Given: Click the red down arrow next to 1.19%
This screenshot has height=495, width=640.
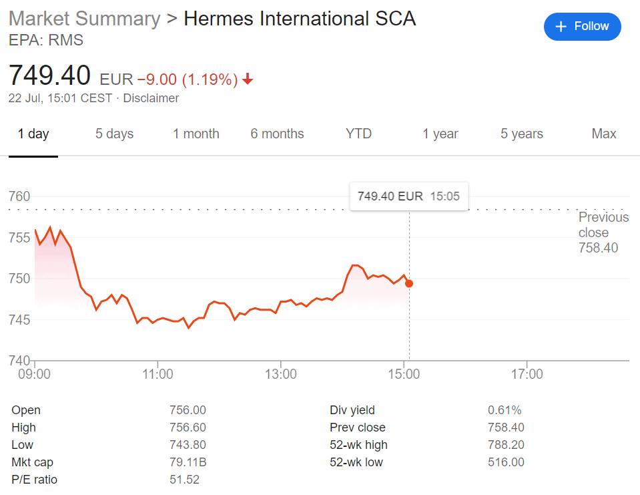Looking at the screenshot, I should click(248, 79).
